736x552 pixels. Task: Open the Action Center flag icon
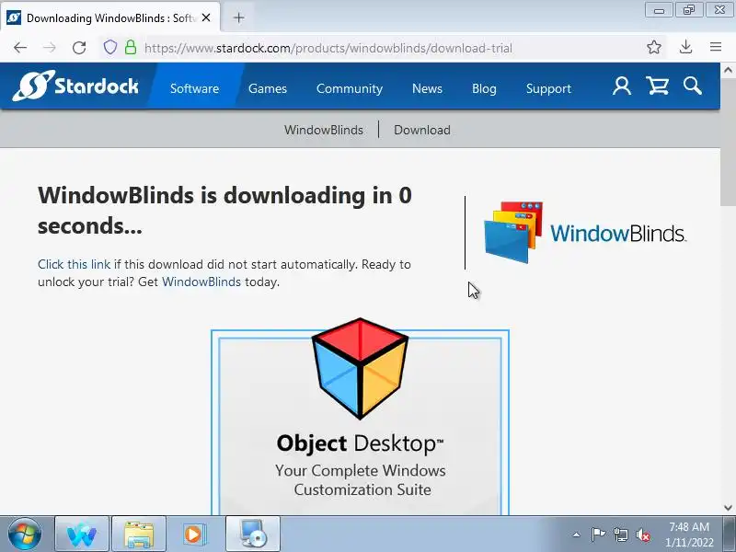(598, 535)
